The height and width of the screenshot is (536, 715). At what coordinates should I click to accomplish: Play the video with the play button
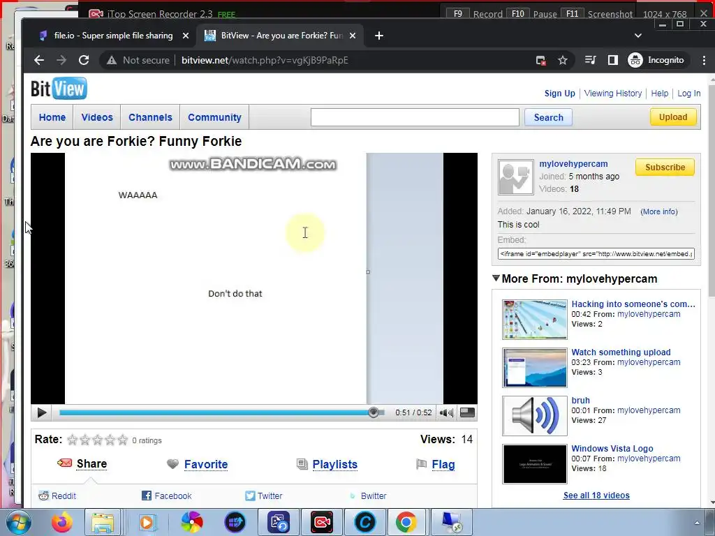pos(41,412)
